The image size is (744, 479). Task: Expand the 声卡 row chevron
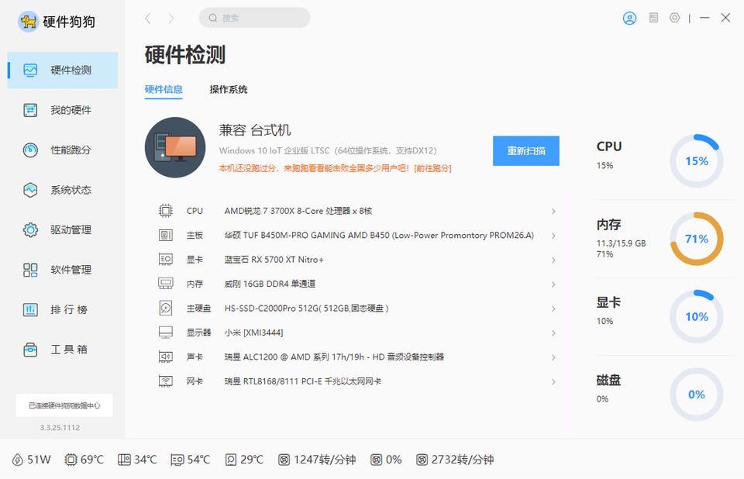point(553,357)
